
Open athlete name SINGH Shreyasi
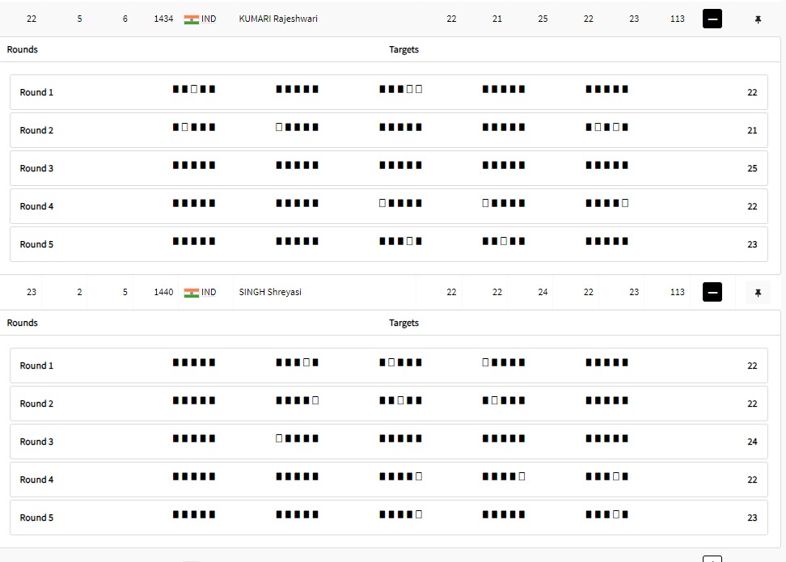pos(270,292)
